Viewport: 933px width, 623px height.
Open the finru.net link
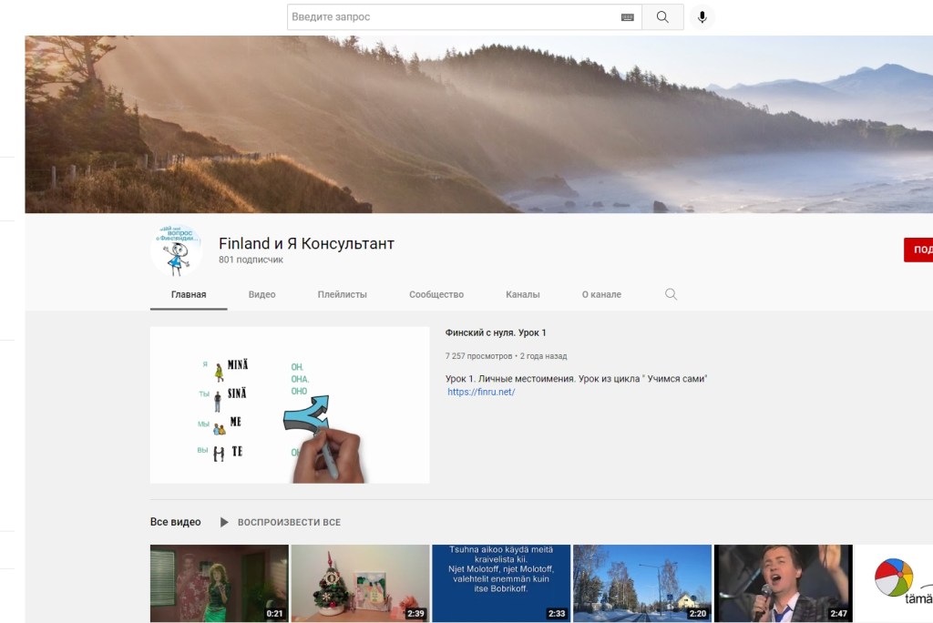481,392
